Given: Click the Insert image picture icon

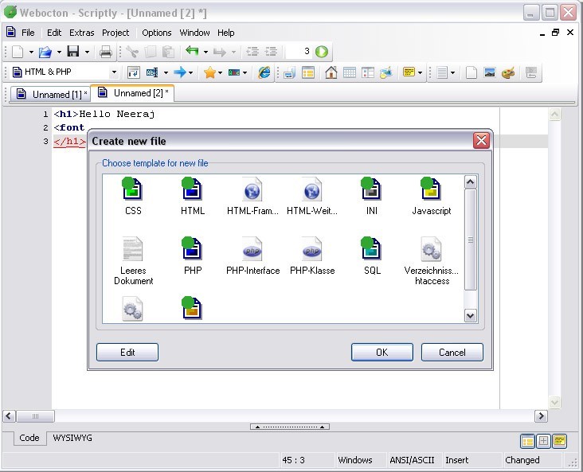Looking at the screenshot, I should pyautogui.click(x=490, y=72).
